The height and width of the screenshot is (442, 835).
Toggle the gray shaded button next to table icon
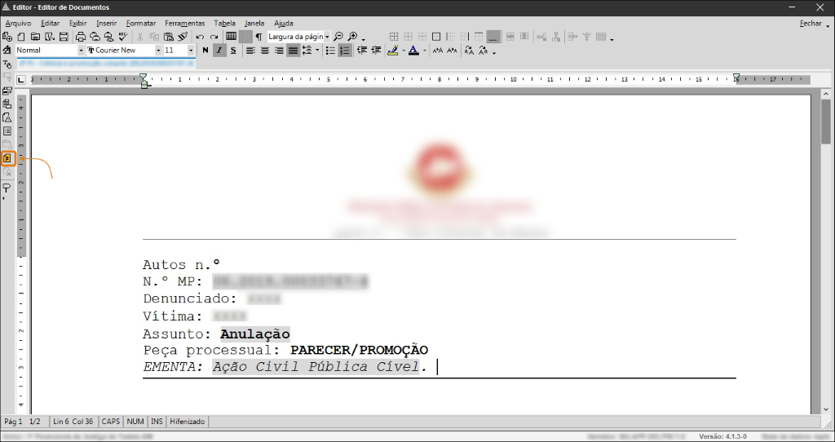point(245,37)
